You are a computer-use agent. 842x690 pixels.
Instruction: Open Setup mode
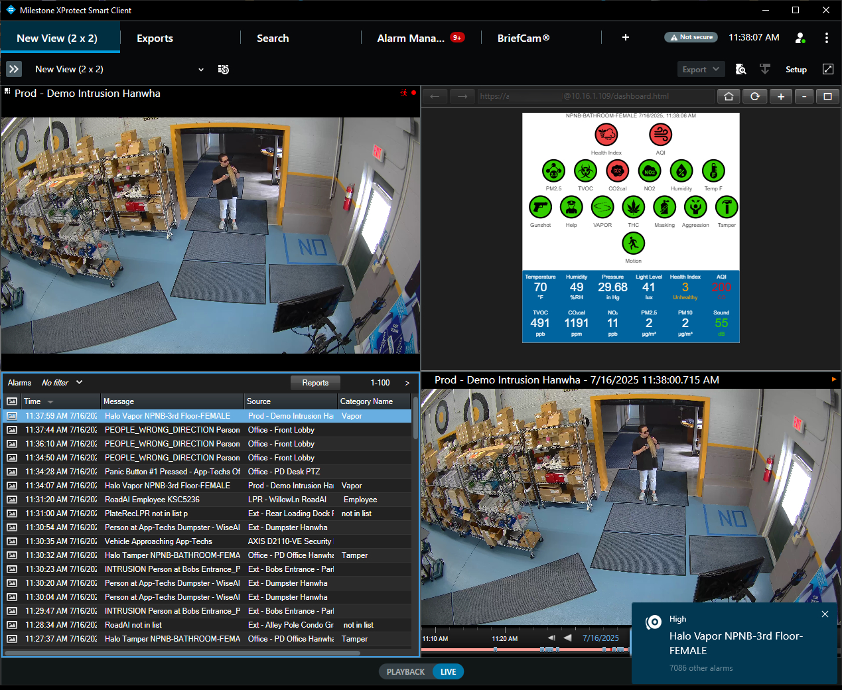tap(796, 69)
